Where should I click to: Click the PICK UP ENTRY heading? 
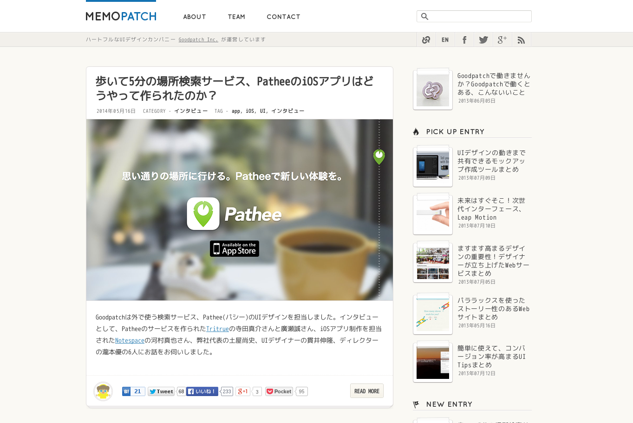455,132
